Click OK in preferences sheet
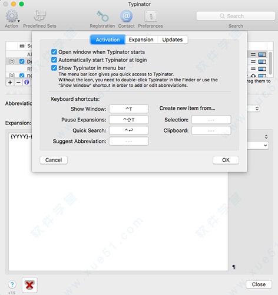 click(226, 160)
